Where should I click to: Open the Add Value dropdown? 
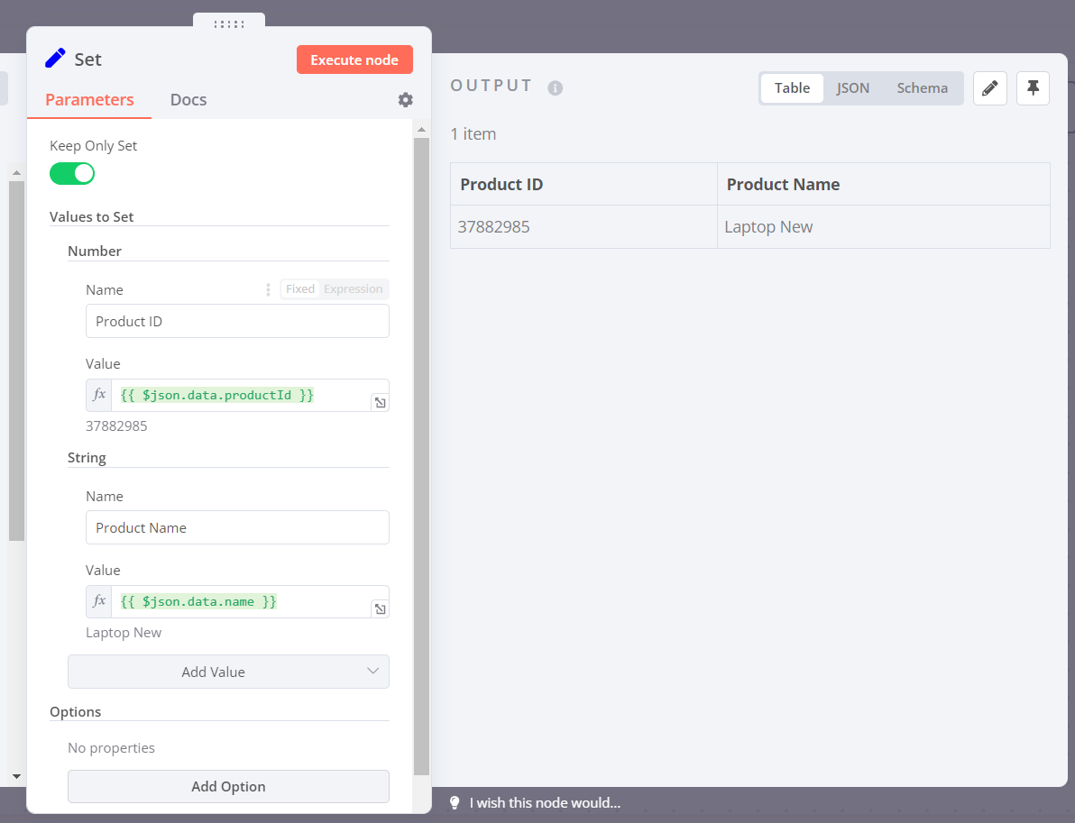(x=228, y=672)
